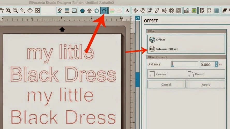Select the bottom 'Black Dress' thin text
Viewport: 230px width, 129px height.
[x=63, y=117]
